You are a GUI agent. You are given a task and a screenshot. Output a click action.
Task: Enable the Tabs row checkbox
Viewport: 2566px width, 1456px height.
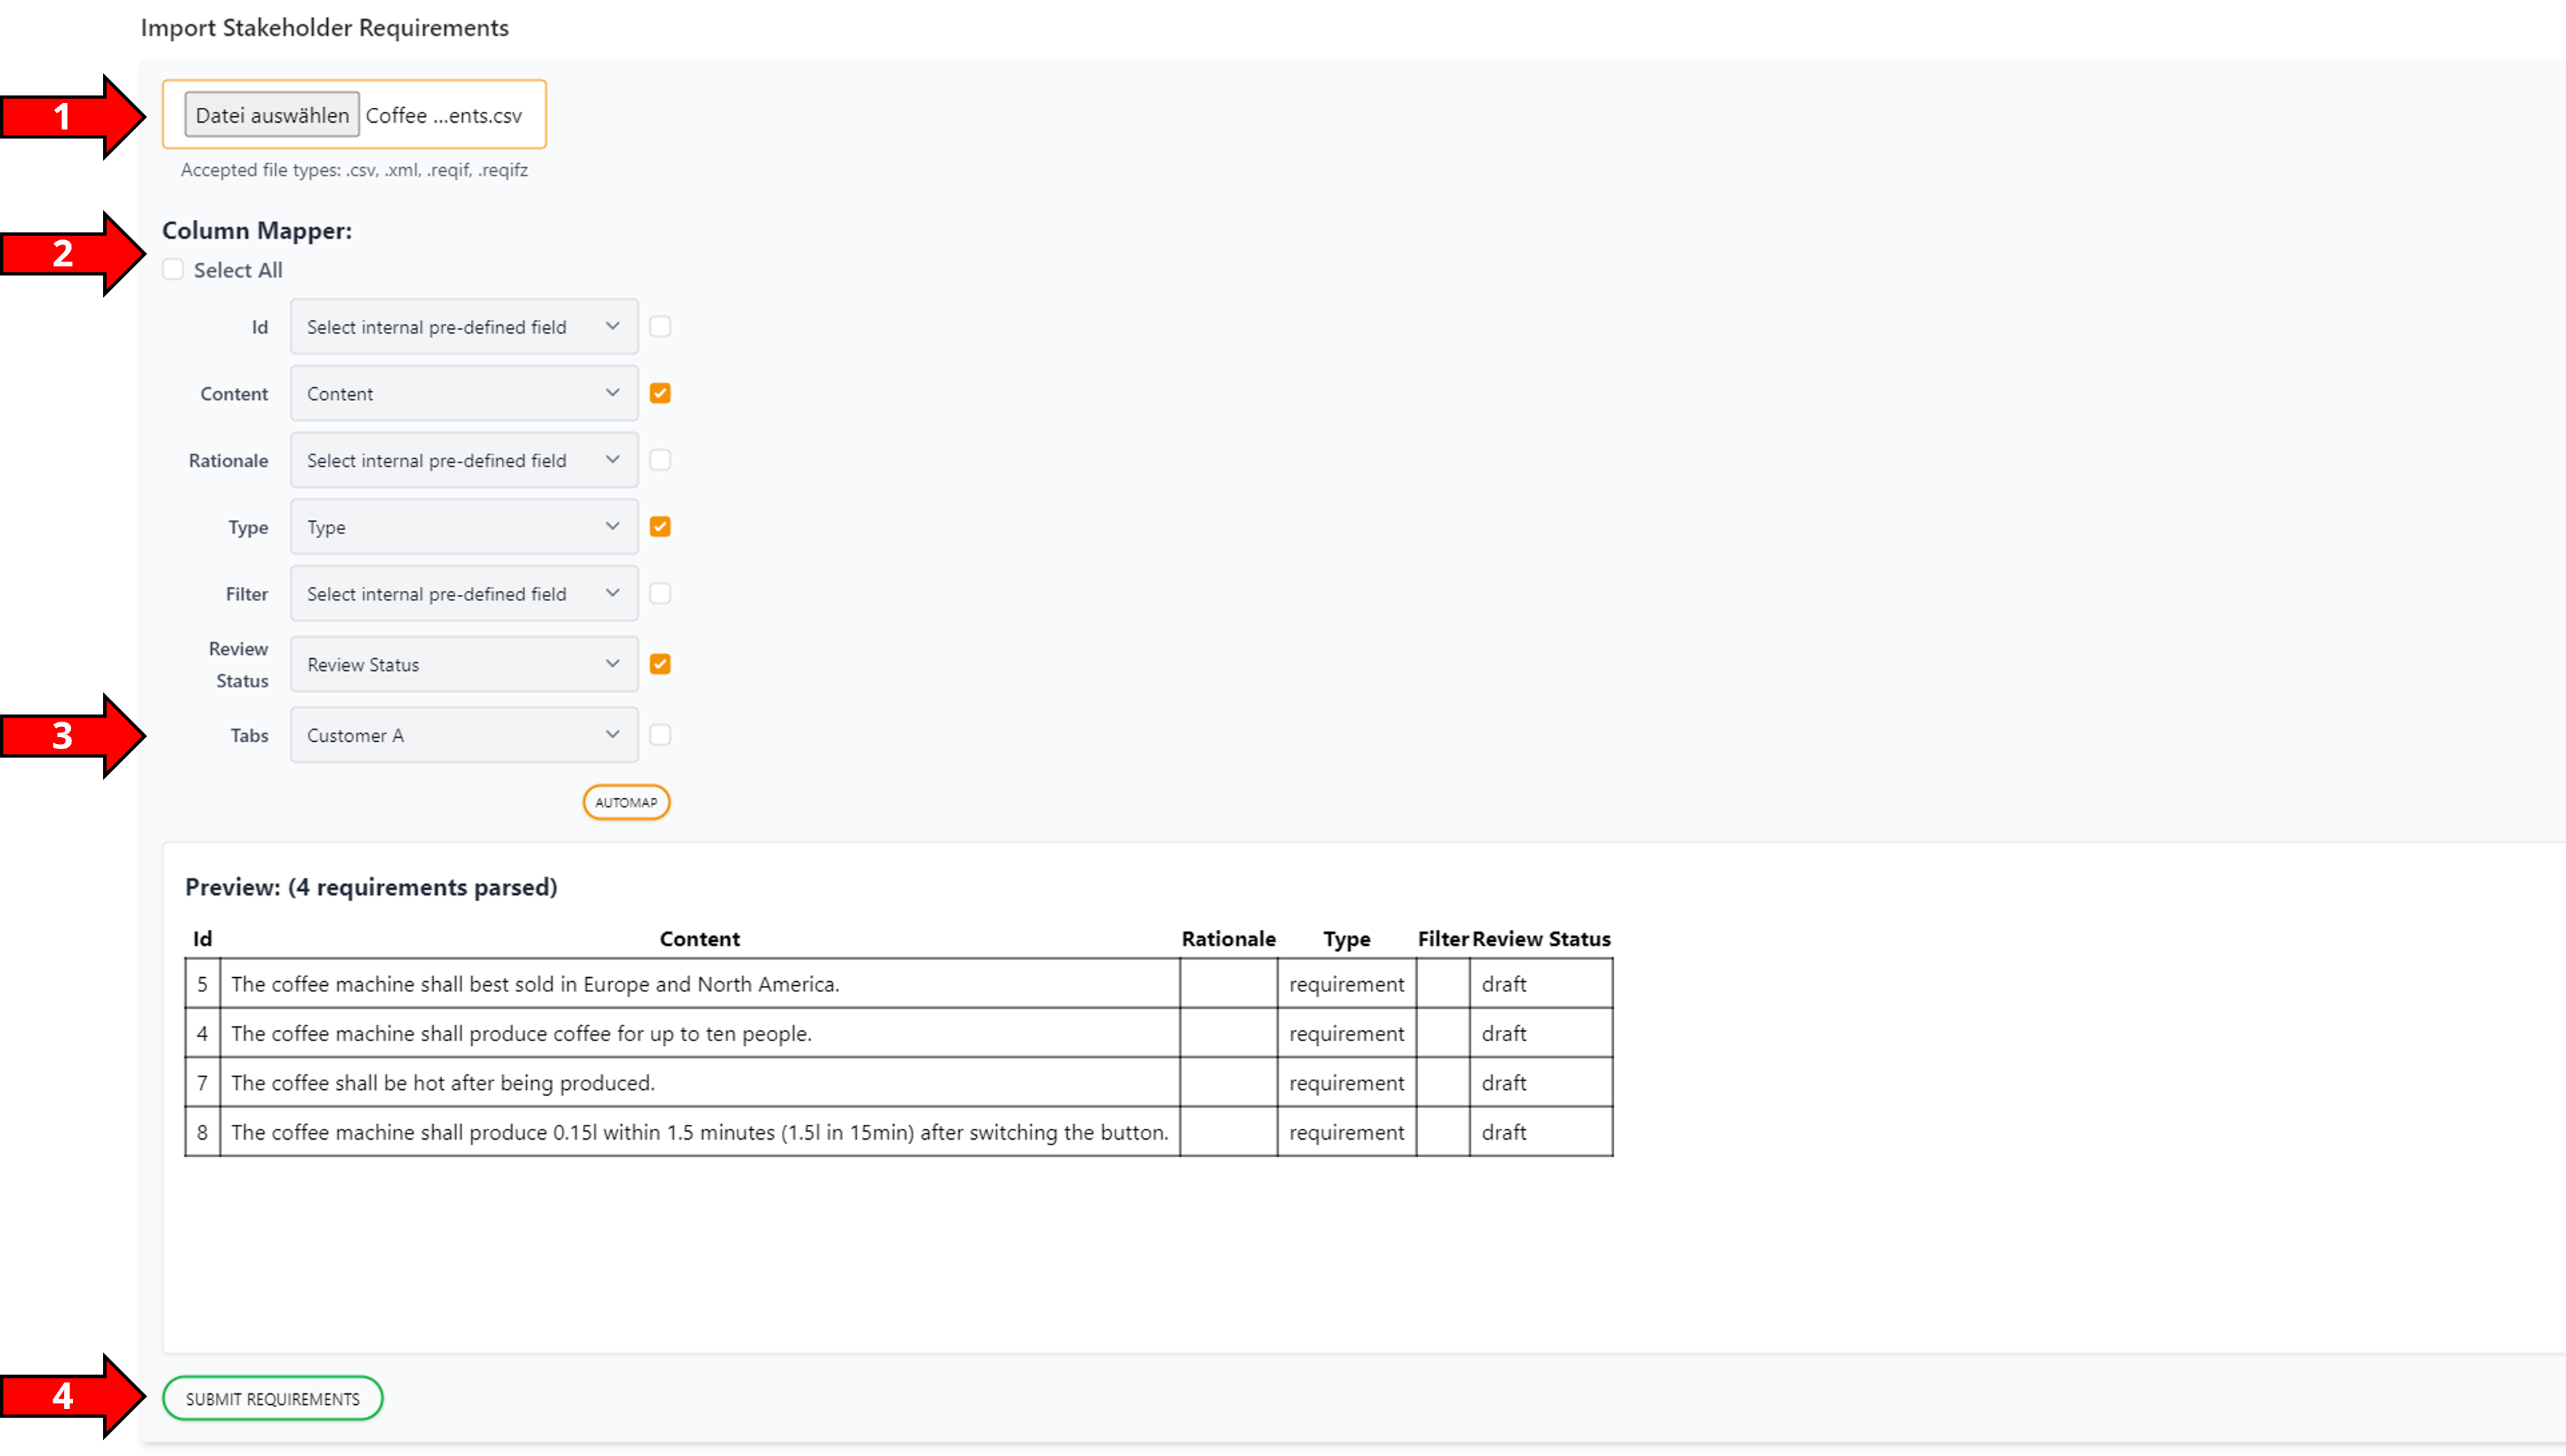pyautogui.click(x=660, y=735)
